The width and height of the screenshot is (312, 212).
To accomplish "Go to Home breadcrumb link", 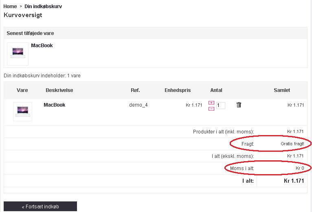I will (x=10, y=7).
